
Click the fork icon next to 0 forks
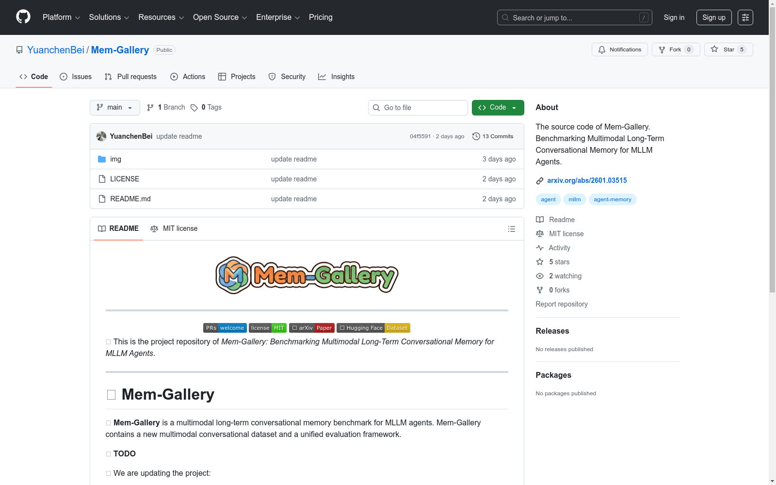[x=540, y=290]
